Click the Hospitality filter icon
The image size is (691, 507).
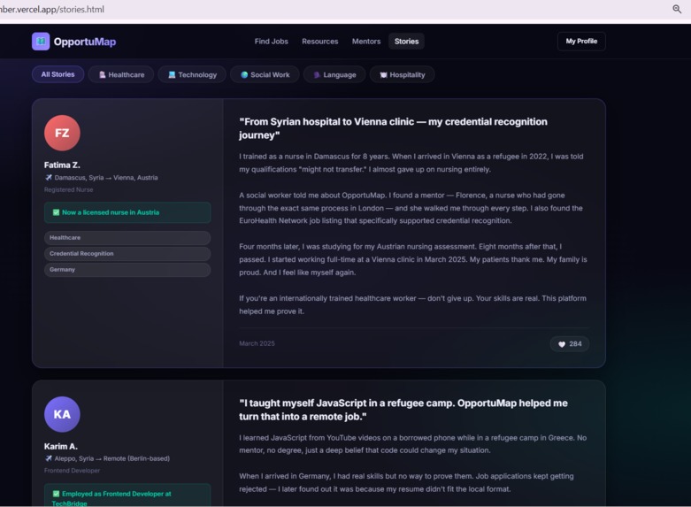tap(383, 75)
